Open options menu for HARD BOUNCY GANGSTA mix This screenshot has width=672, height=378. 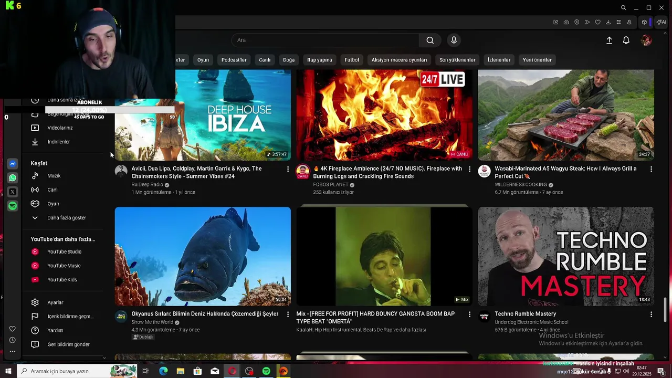point(469,314)
